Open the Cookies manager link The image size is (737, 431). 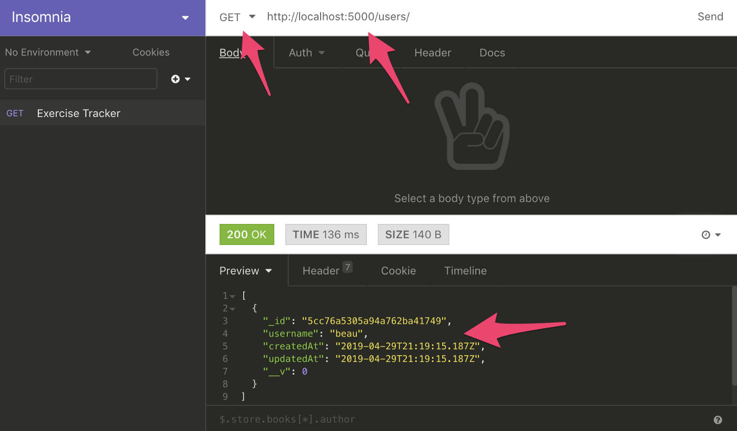click(151, 52)
